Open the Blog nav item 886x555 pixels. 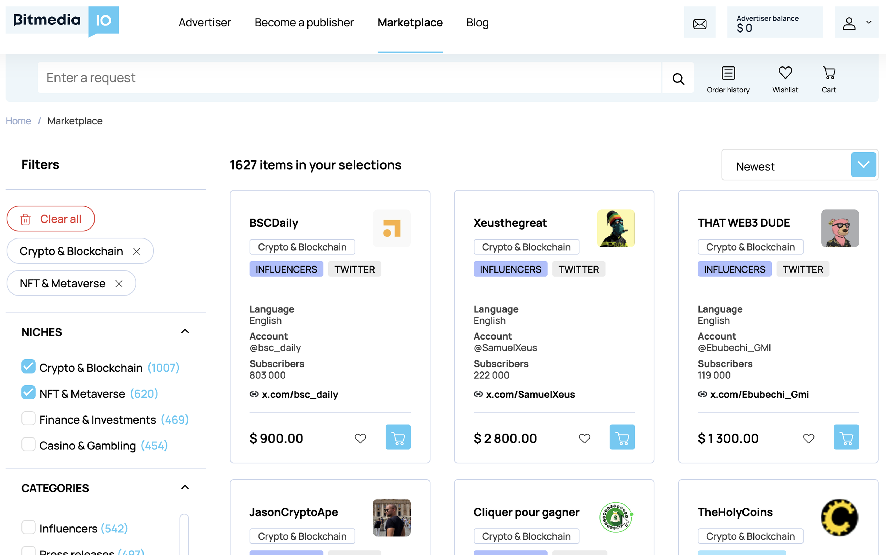[477, 23]
